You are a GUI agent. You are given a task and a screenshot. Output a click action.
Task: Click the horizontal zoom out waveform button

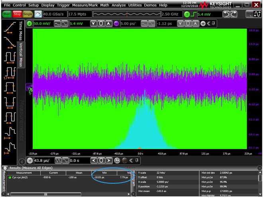58,161
